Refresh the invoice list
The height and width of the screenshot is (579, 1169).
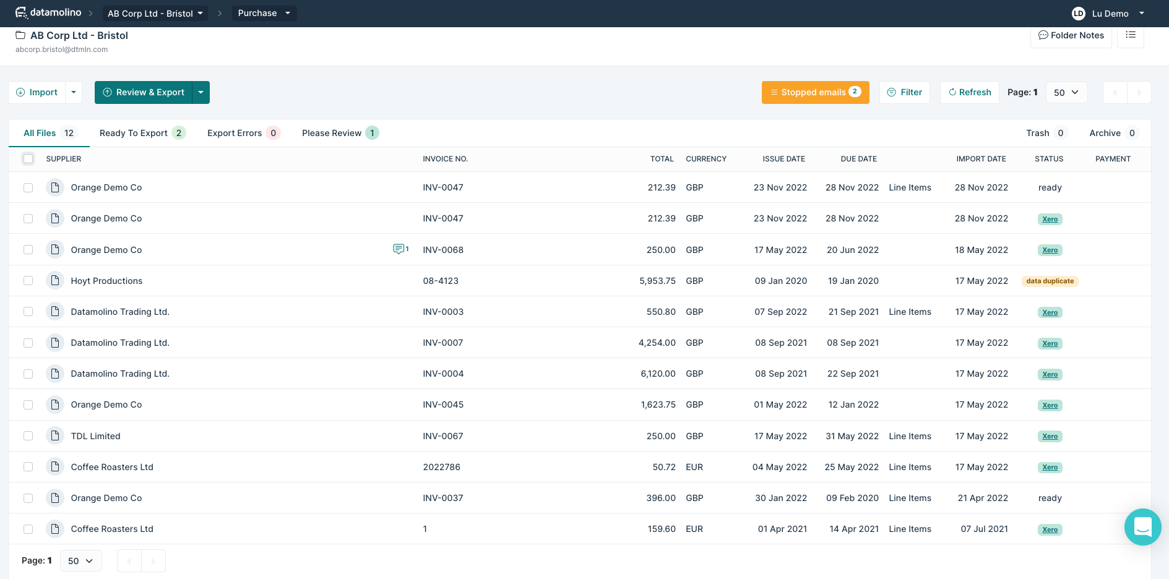[970, 92]
